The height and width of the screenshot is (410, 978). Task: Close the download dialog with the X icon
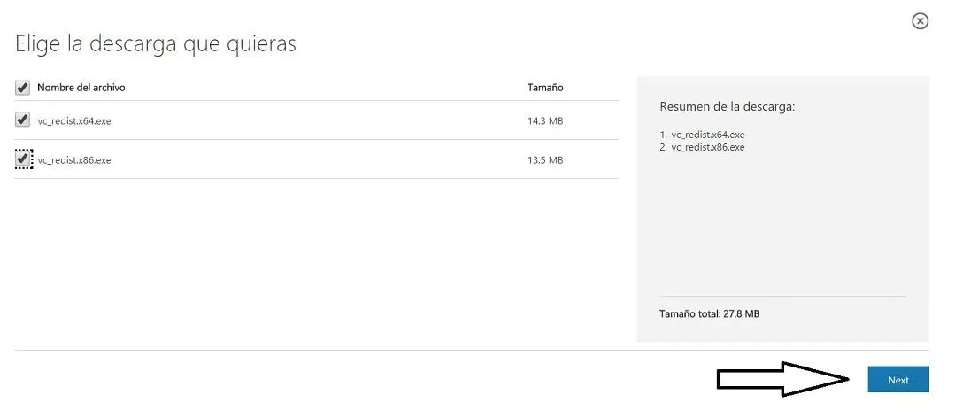pos(920,21)
